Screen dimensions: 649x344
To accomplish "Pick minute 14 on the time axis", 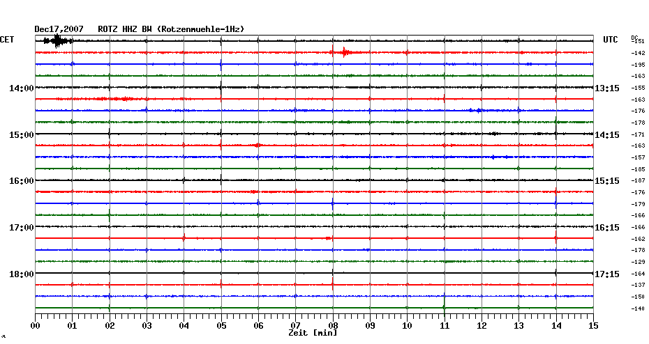I will pos(556,326).
